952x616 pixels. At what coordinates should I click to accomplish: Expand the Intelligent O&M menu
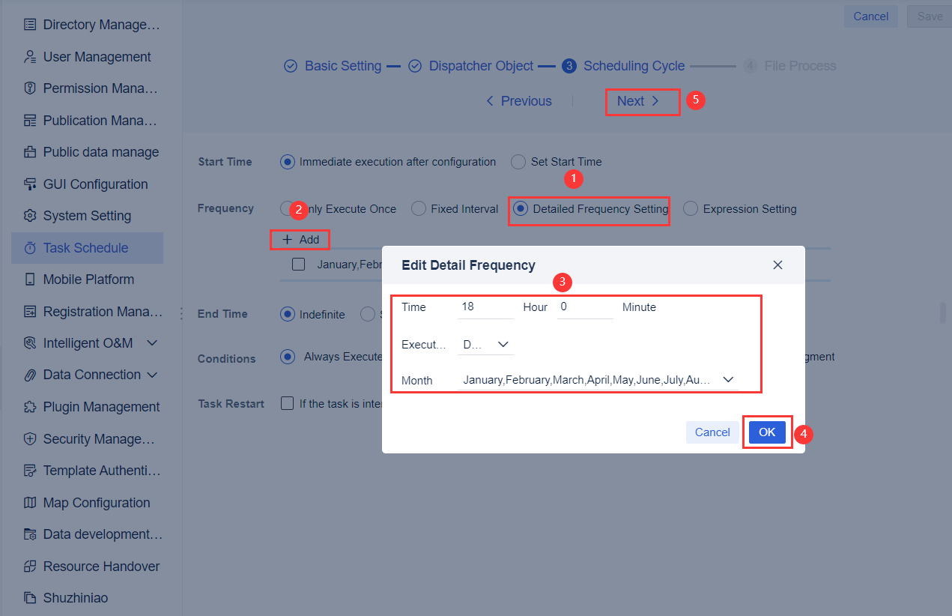(x=82, y=342)
